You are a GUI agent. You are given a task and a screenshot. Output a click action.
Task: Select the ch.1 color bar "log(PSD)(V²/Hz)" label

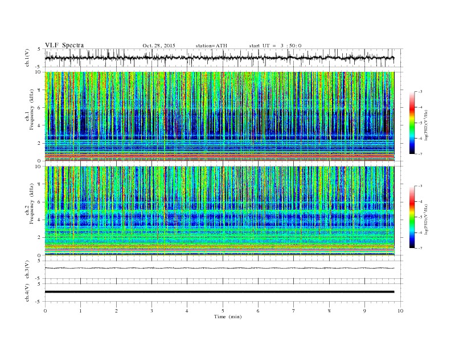click(x=426, y=124)
